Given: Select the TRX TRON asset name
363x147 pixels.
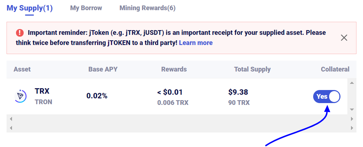Looking at the screenshot, I should pyautogui.click(x=44, y=97).
